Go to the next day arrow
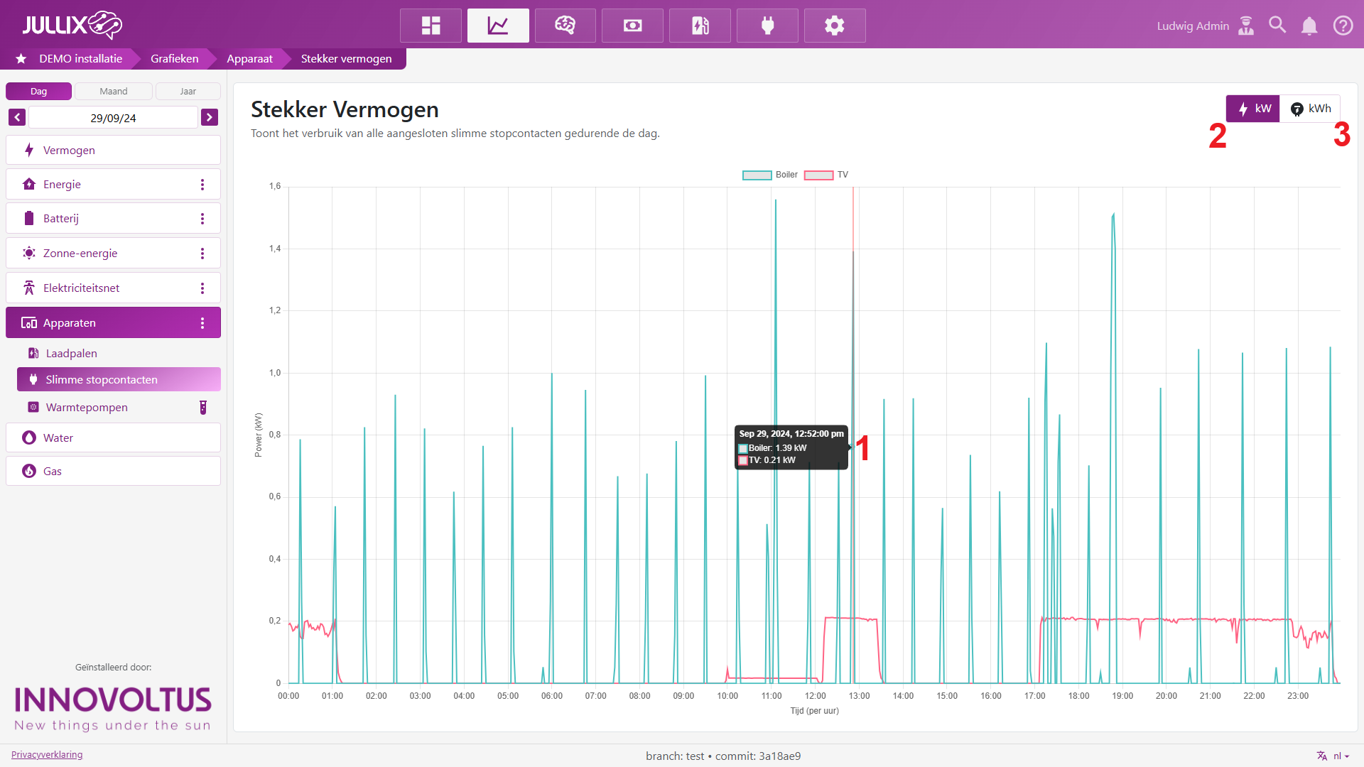The image size is (1364, 767). (x=210, y=117)
